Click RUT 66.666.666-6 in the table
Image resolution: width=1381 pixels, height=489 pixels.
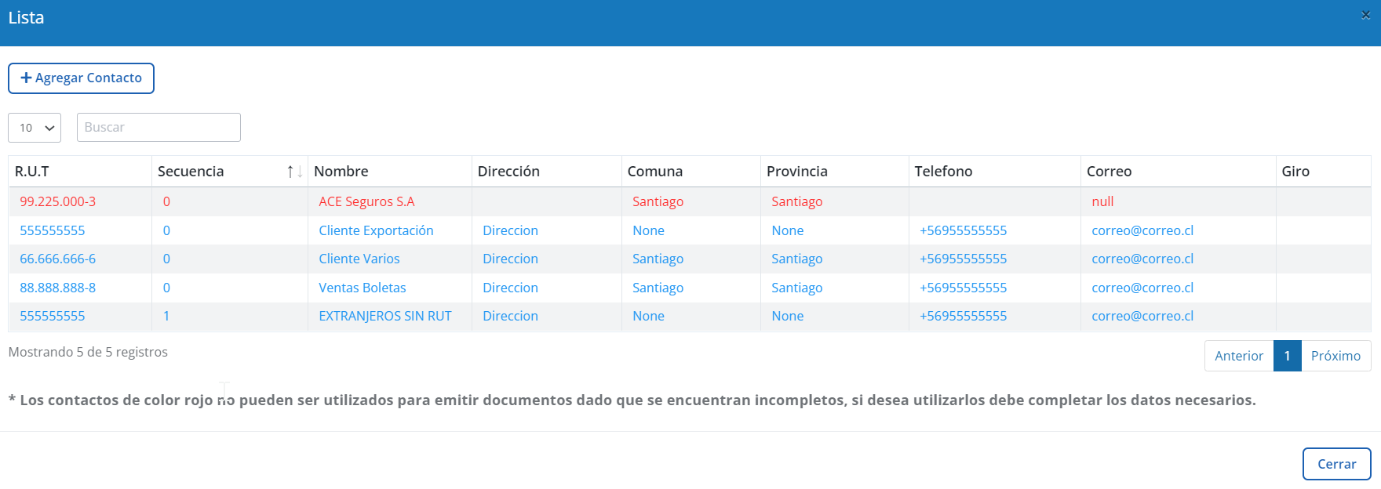pos(57,259)
